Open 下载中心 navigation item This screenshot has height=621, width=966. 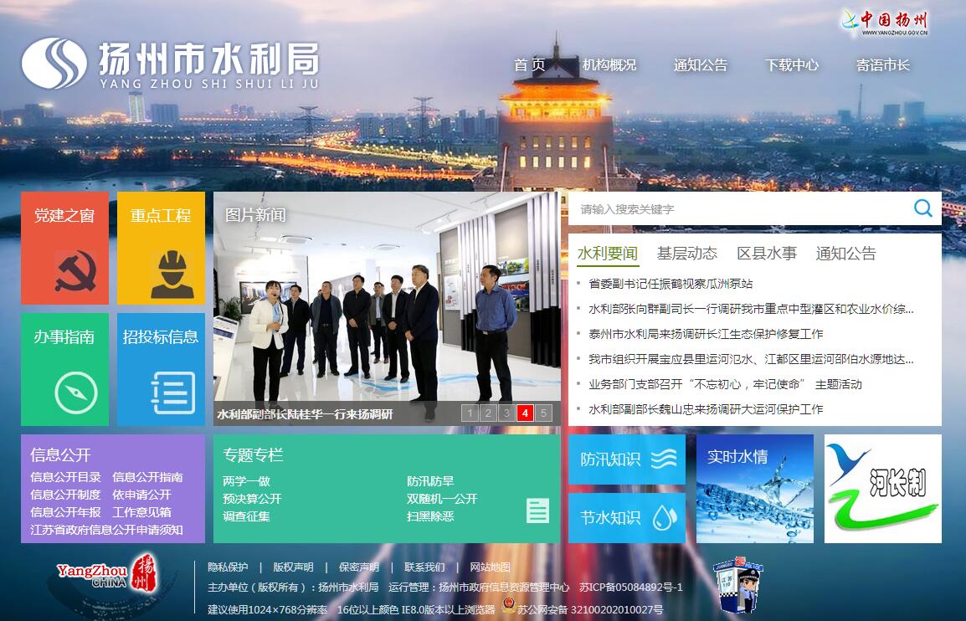tap(792, 64)
